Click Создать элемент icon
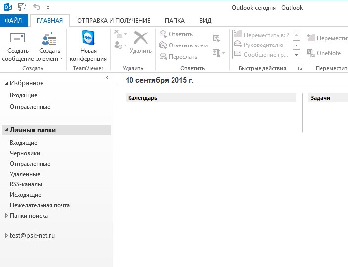The image size is (348, 267). (x=49, y=38)
